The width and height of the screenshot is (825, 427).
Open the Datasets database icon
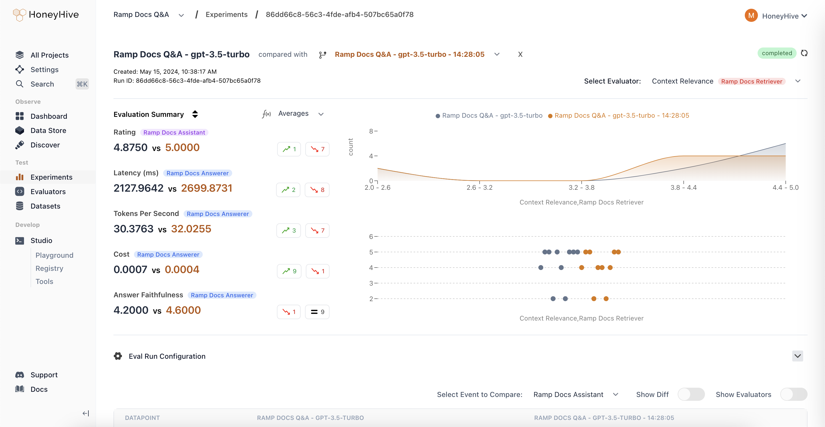click(20, 206)
